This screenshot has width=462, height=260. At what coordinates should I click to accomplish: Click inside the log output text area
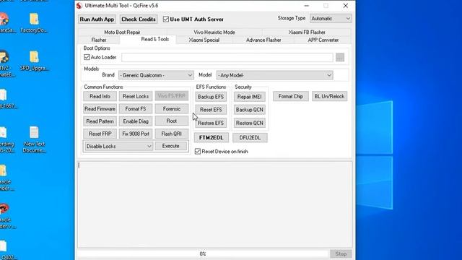(x=215, y=204)
